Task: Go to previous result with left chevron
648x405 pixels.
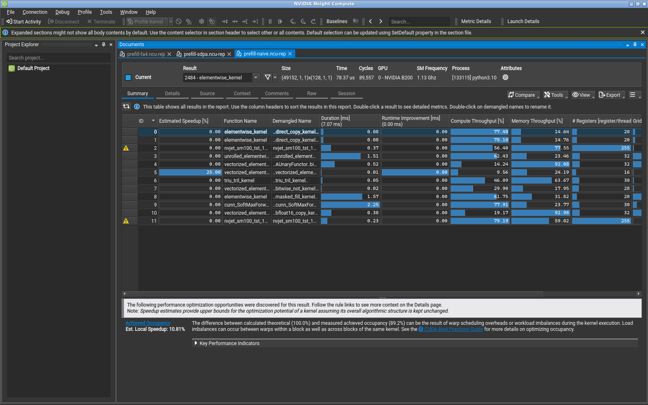Action: click(371, 21)
